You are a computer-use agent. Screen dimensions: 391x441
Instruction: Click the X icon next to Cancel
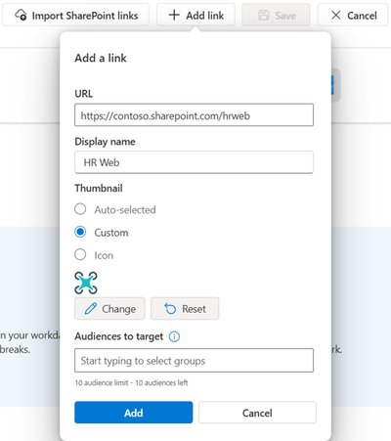pos(335,15)
